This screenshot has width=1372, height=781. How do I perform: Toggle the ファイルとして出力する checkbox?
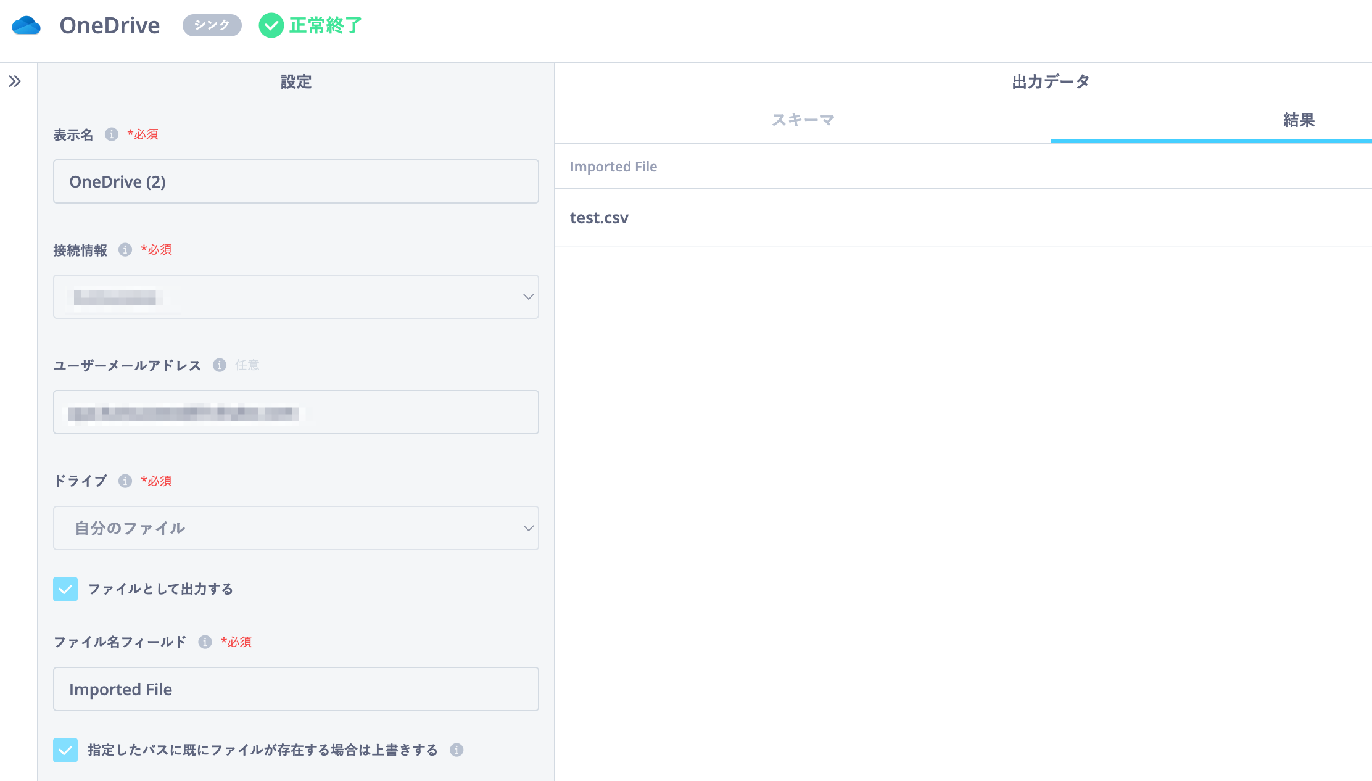(x=65, y=589)
